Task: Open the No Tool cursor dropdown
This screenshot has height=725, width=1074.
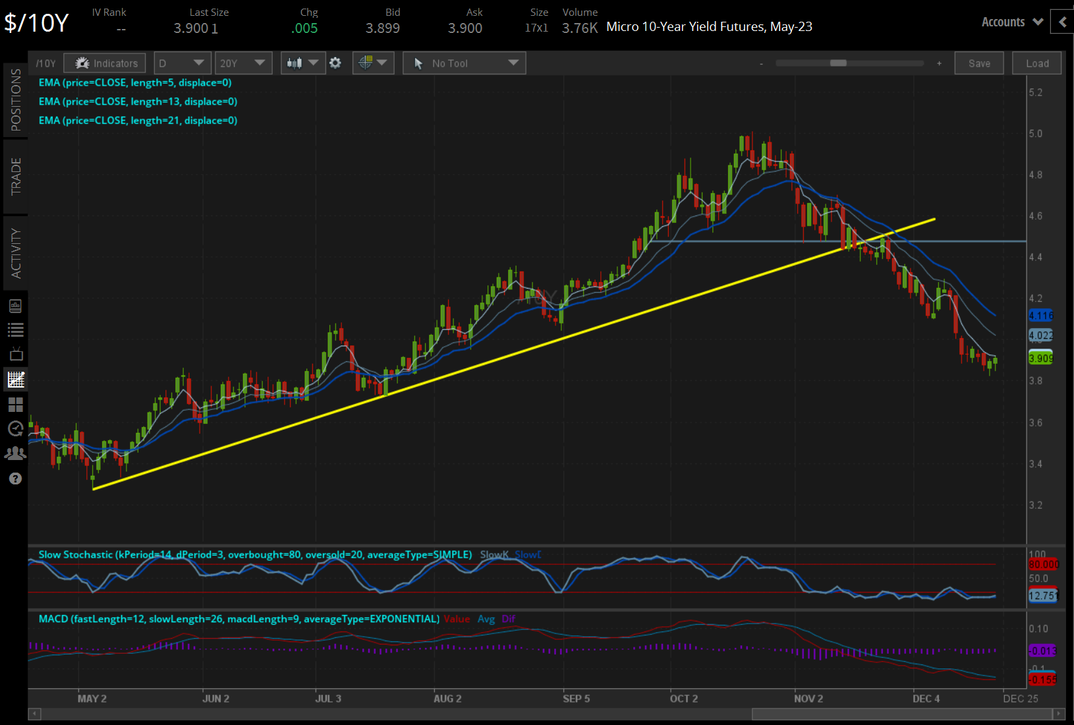Action: tap(464, 63)
